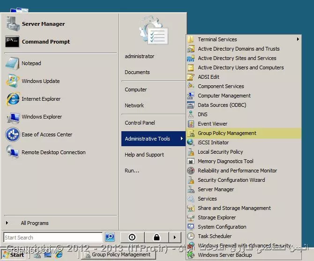Screen dimensions: 314x261
Task: Click the iSCSI Initiator icon
Action: (191, 142)
